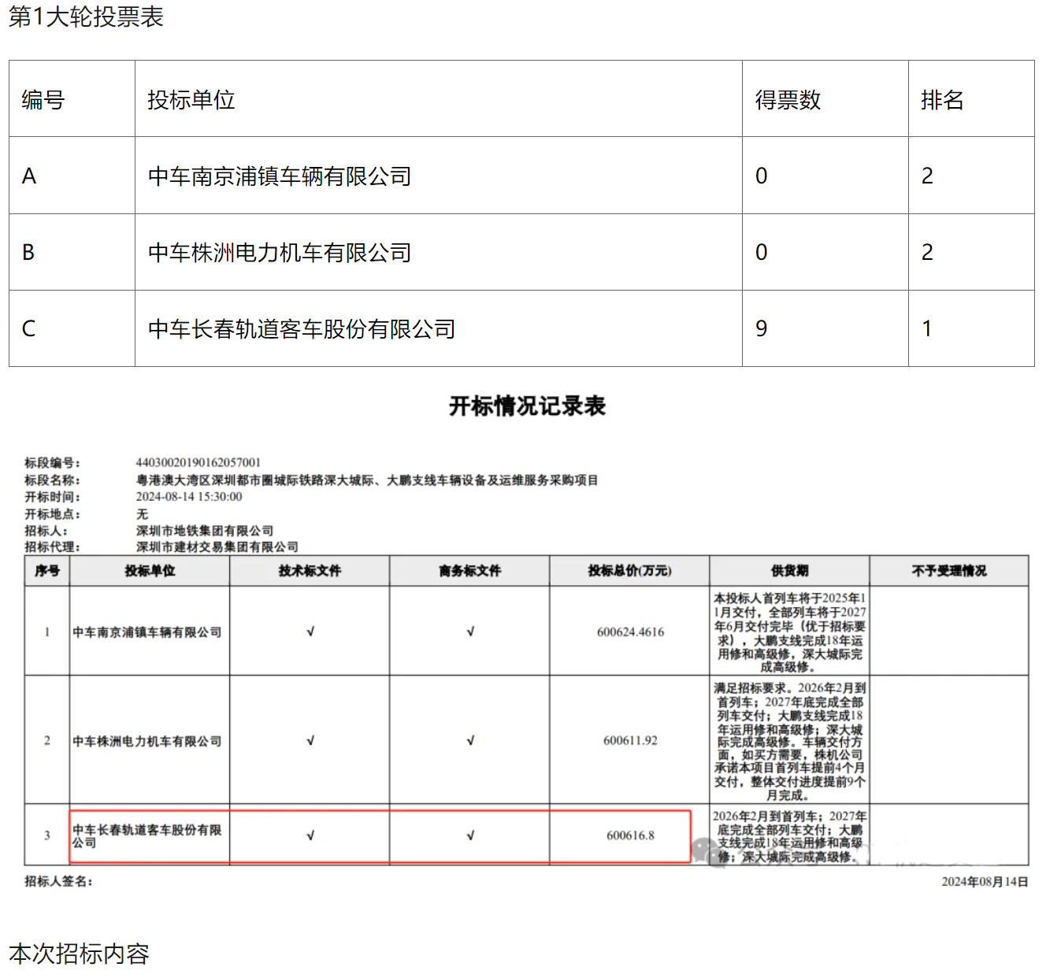Image resolution: width=1061 pixels, height=978 pixels.
Task: Click the commercial bid checkmark in row 2
Action: point(470,740)
